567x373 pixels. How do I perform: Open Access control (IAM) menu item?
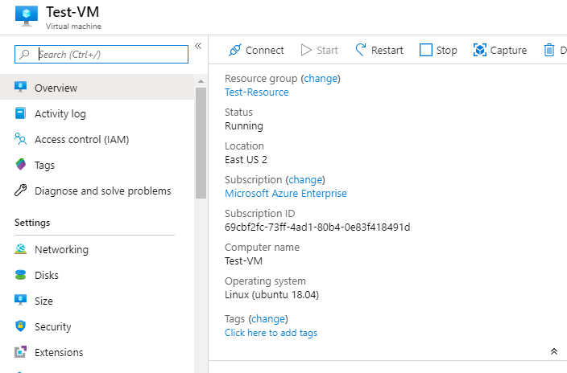[97, 139]
